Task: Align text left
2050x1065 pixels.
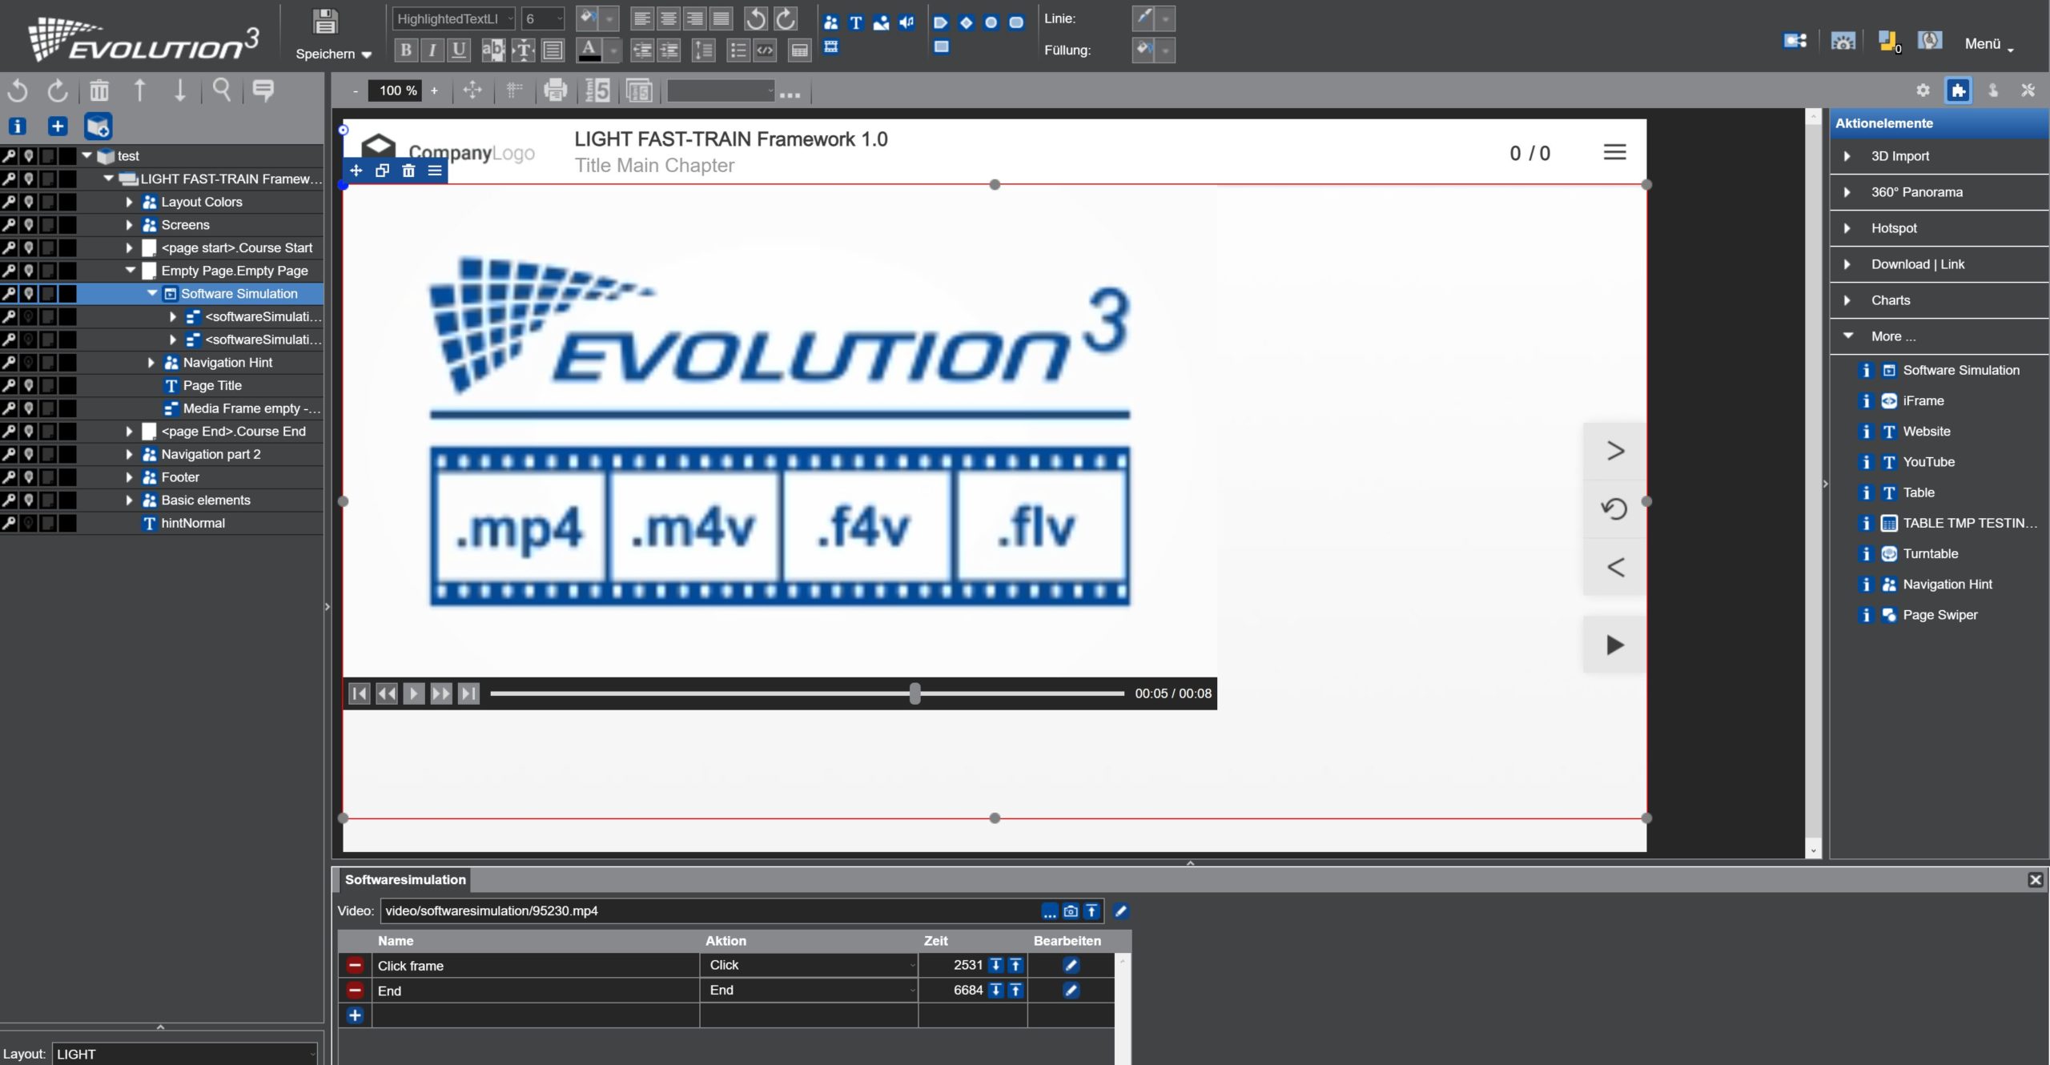Action: (642, 18)
